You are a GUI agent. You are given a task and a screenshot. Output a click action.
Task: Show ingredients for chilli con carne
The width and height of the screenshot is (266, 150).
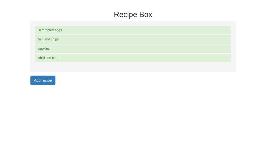coord(133,58)
